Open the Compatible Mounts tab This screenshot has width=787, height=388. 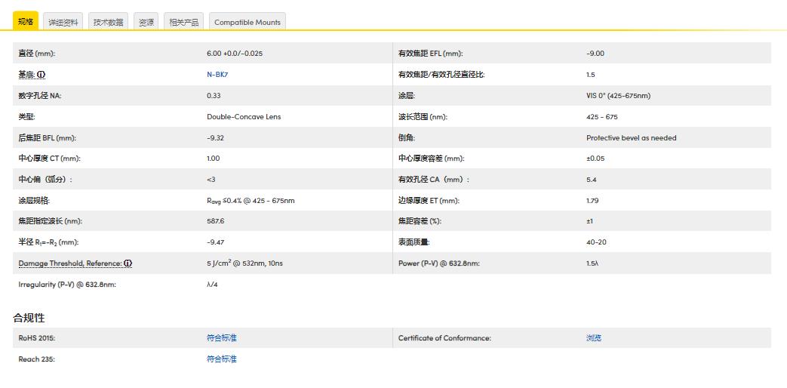tap(247, 22)
